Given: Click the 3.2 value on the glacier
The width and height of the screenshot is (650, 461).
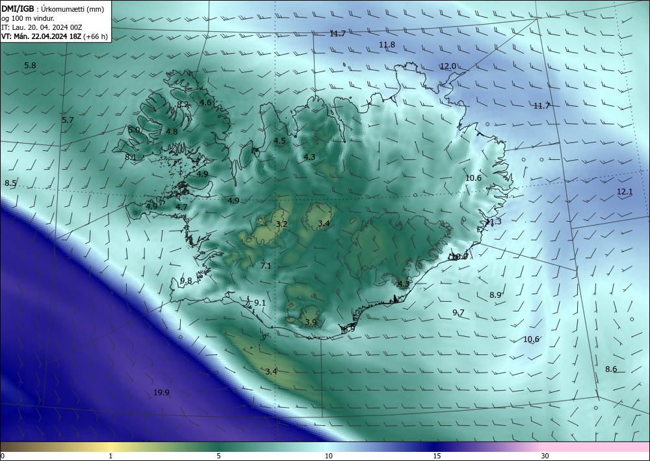Looking at the screenshot, I should click(281, 224).
